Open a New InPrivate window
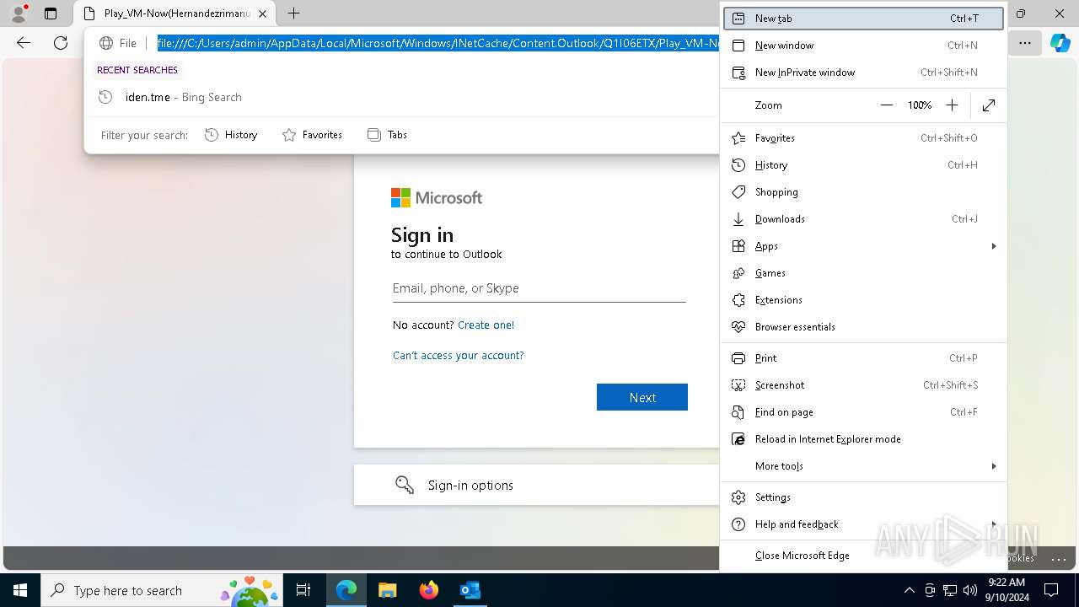Screen dimensions: 1079x607 (863, 73)
